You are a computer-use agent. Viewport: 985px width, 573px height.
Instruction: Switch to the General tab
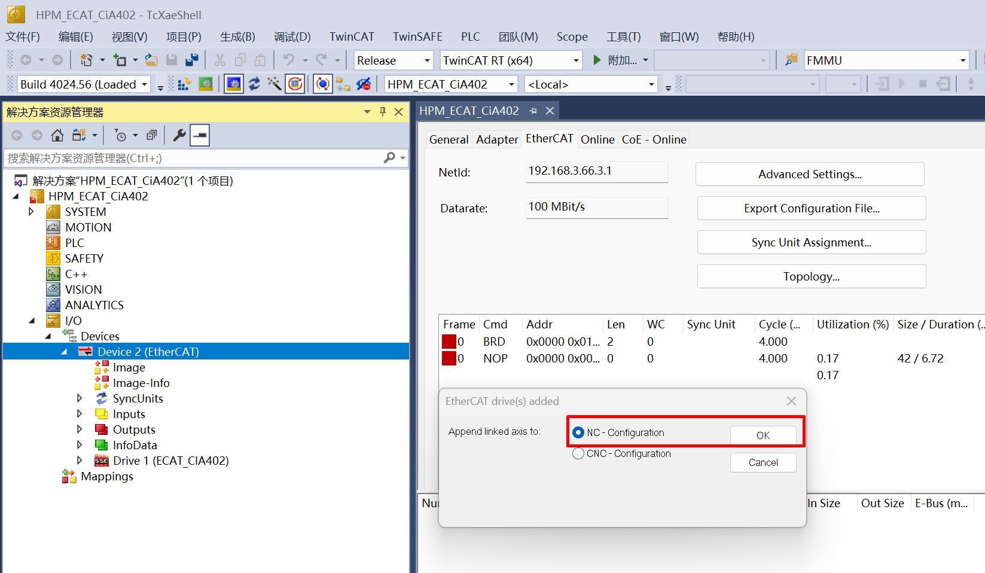[x=449, y=139]
